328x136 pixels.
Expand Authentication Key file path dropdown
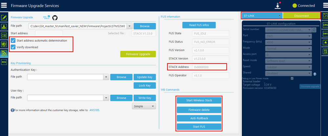[x=106, y=77]
